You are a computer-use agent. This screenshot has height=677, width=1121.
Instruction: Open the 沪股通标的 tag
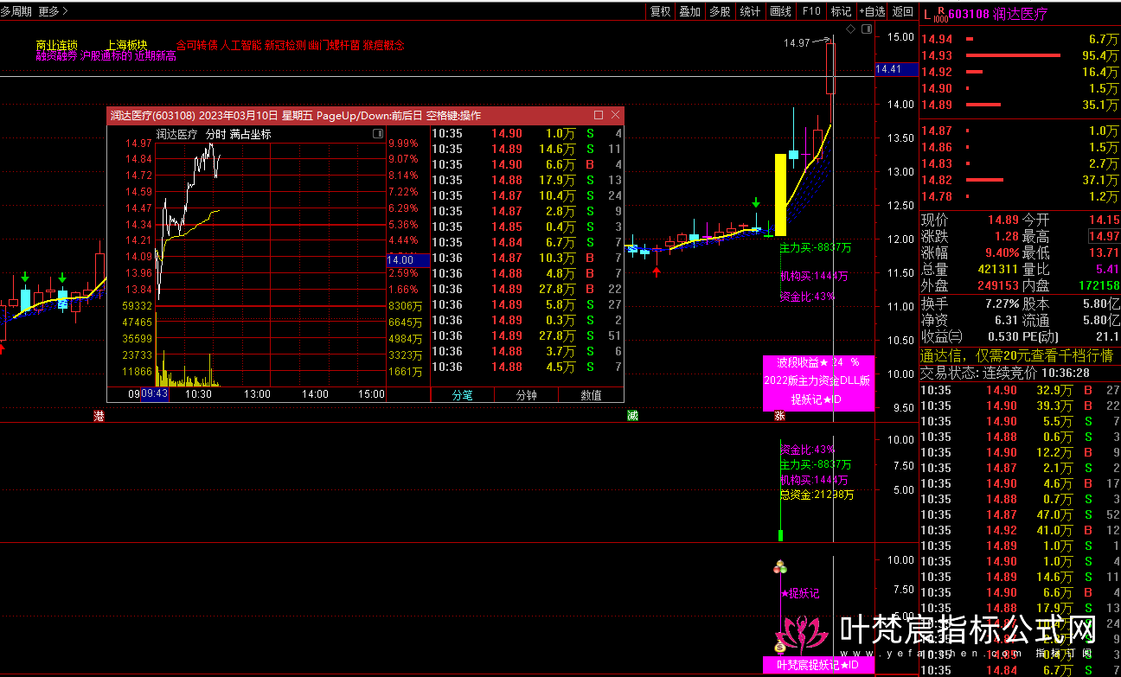coord(106,55)
